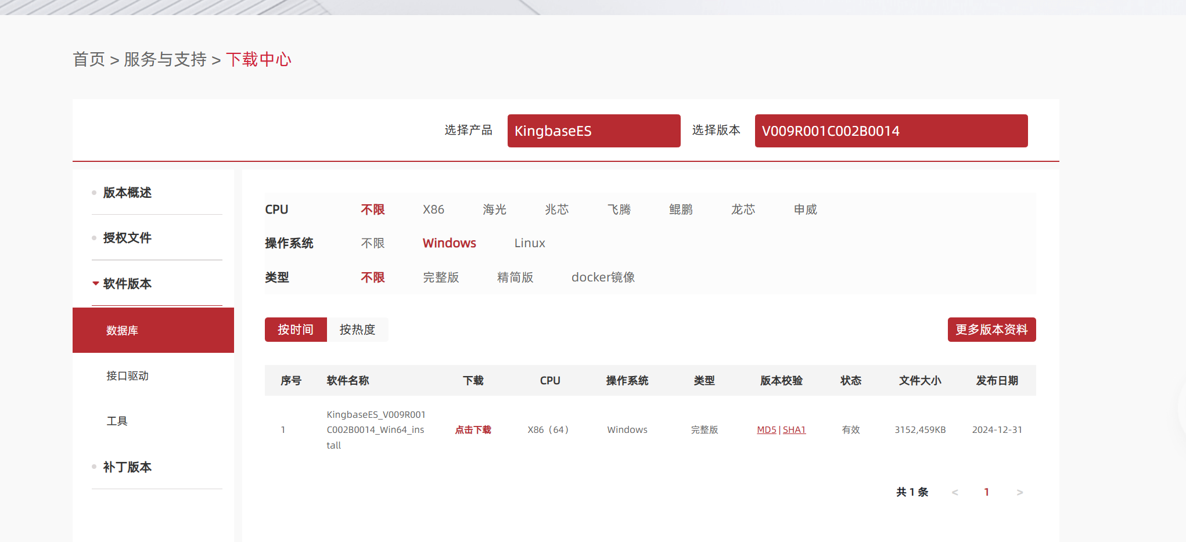Filter operating system by Linux

(x=530, y=243)
